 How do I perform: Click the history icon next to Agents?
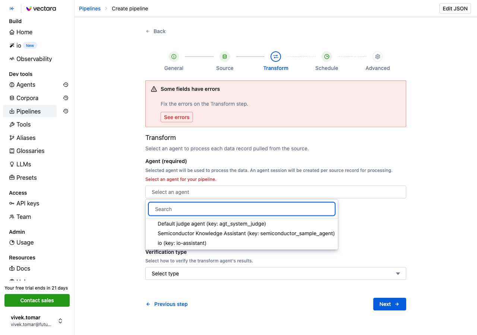pos(66,84)
